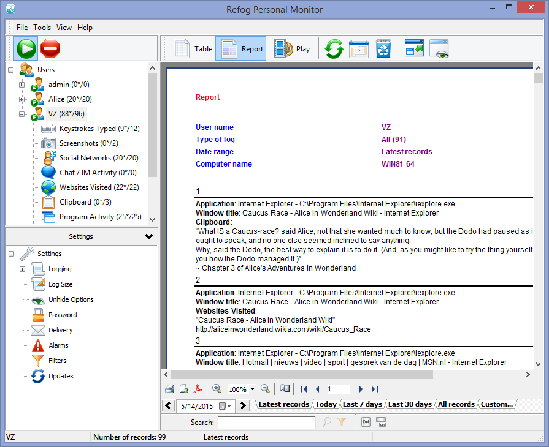
Task: Start monitoring with the green play button
Action: click(x=26, y=48)
